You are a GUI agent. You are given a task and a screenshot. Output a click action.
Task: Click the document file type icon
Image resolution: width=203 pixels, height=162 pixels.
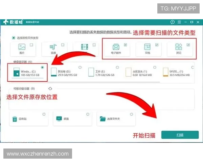click(x=147, y=47)
